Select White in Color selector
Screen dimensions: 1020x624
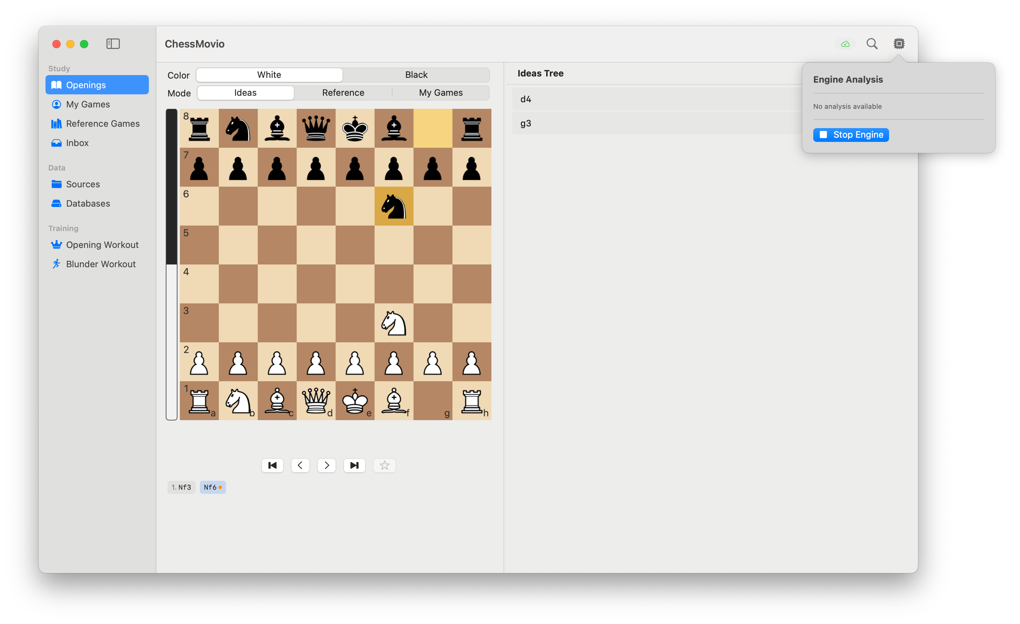[269, 75]
